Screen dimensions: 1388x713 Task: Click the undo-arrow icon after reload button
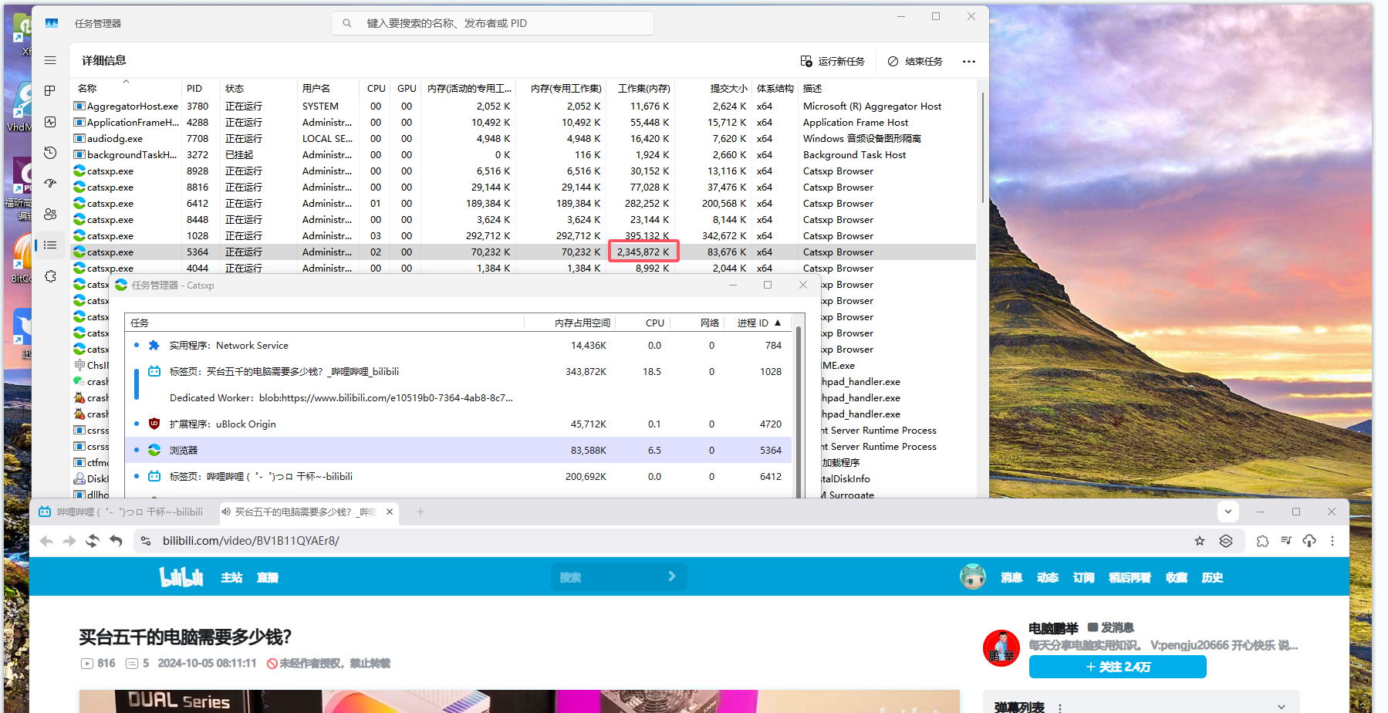(x=116, y=541)
